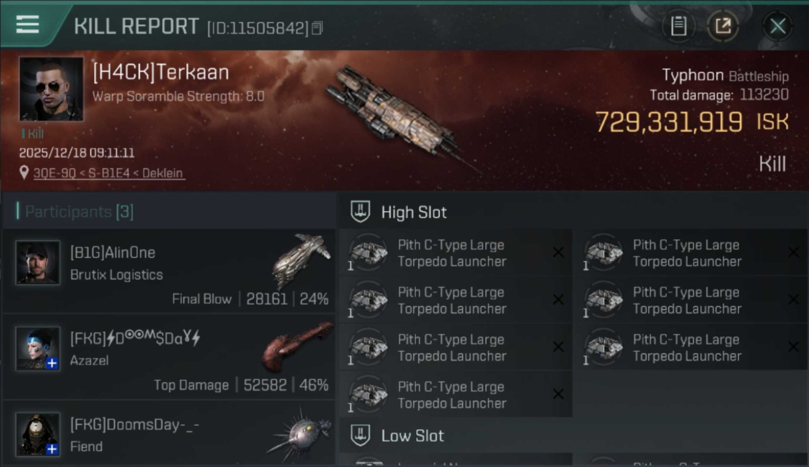Screen dimensions: 809x467
Task: Inspect the Typhoon battleship image
Action: click(x=398, y=115)
